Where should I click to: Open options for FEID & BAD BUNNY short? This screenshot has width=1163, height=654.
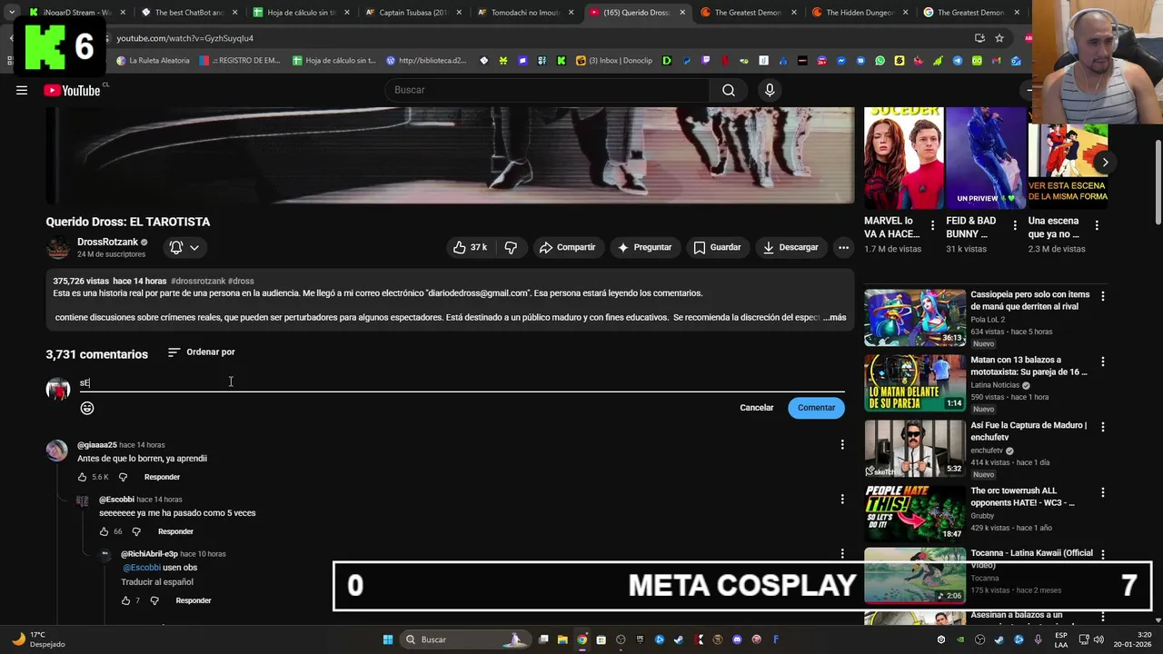(x=1015, y=225)
